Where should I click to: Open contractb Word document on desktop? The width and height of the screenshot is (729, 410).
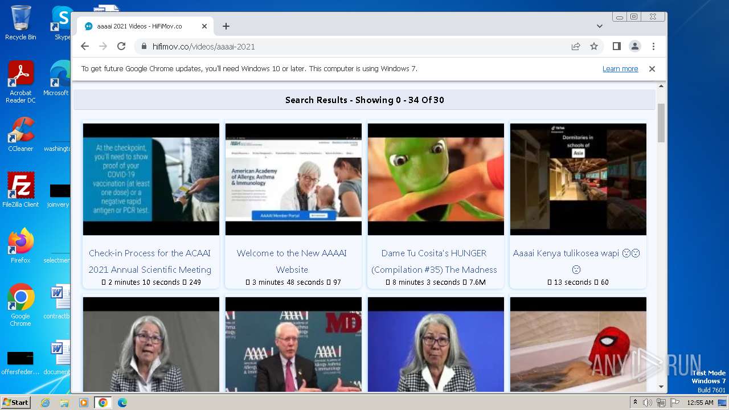point(57,302)
